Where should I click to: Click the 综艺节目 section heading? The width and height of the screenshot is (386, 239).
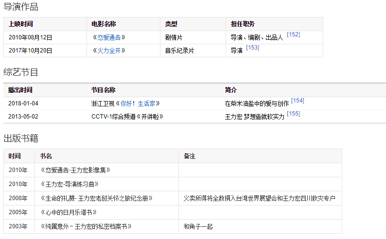[21, 72]
